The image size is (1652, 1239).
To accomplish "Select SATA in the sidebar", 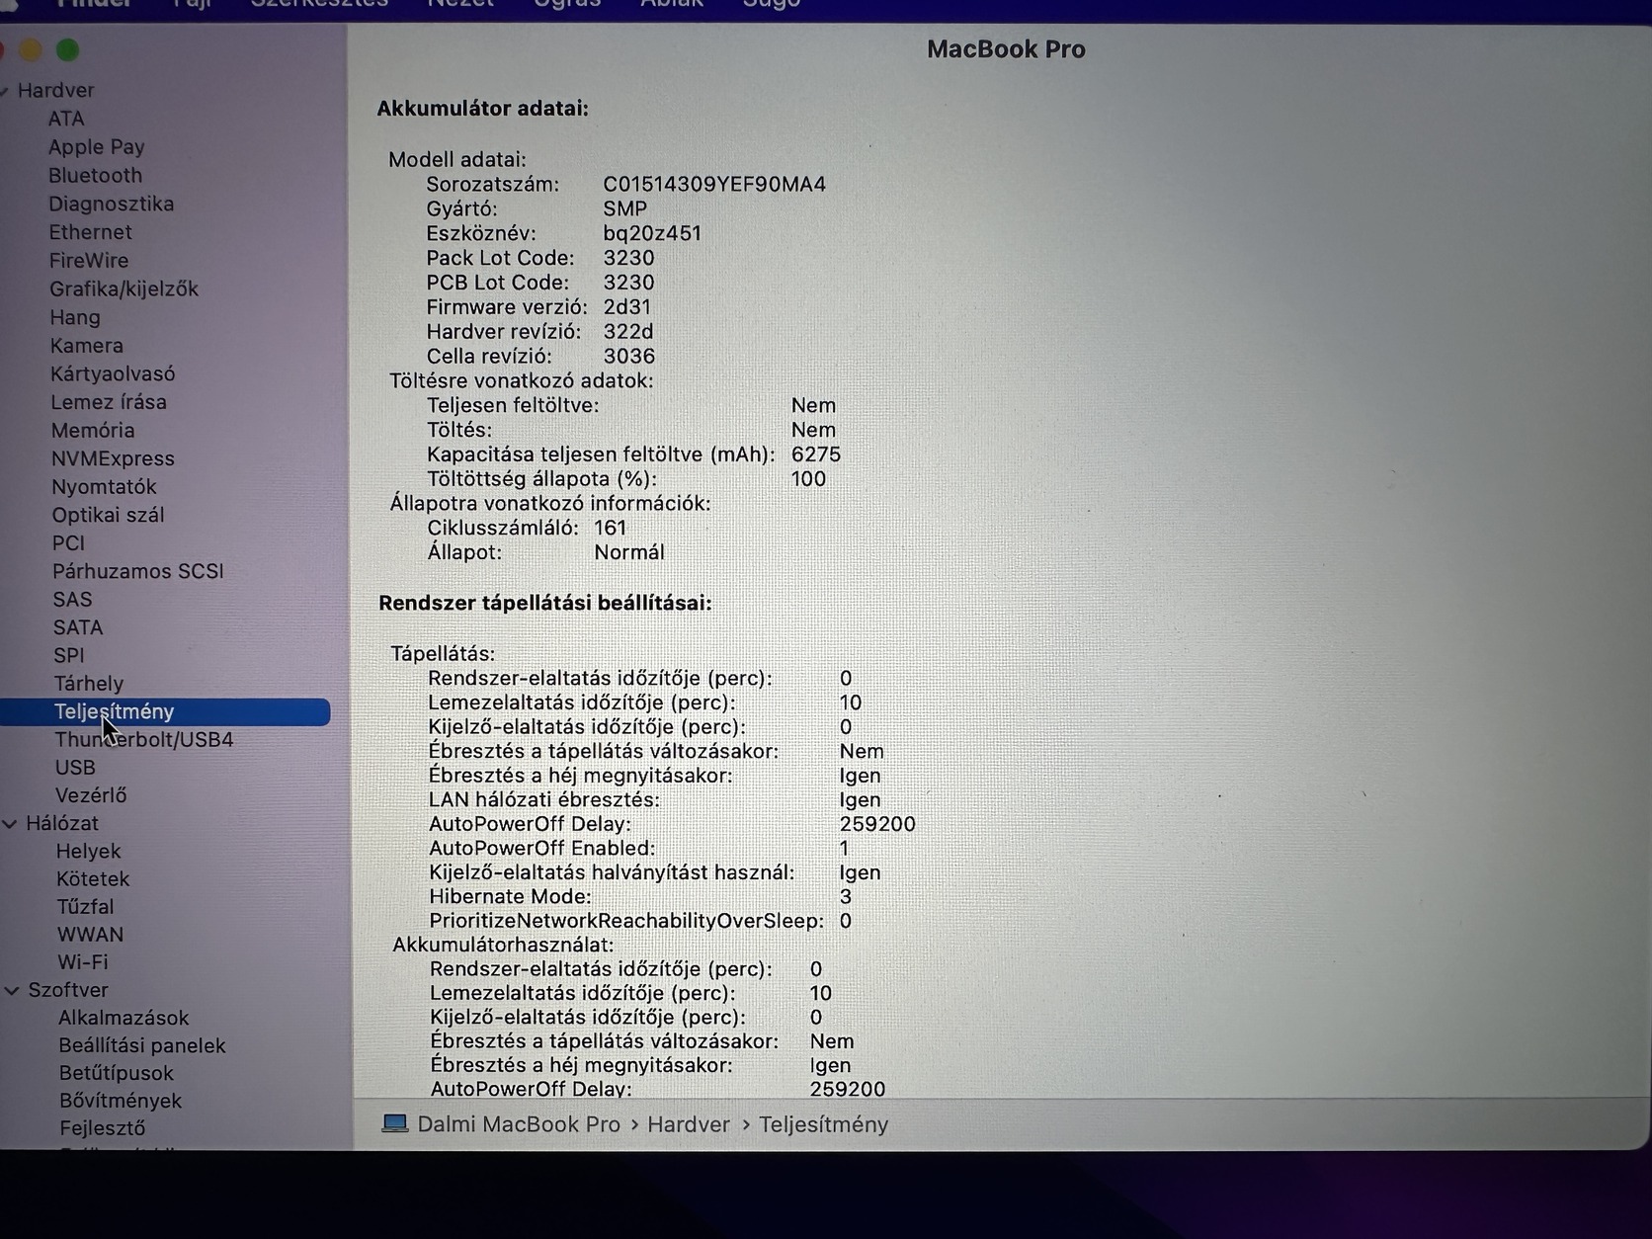I will [x=78, y=627].
